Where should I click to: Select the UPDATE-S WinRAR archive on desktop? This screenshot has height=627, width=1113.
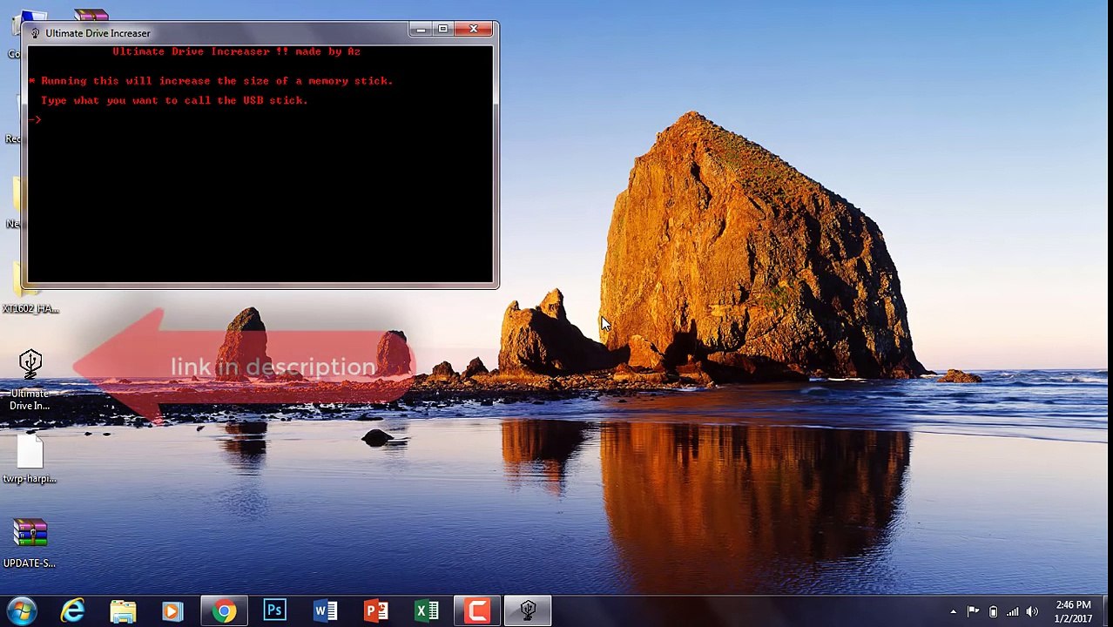coord(30,543)
